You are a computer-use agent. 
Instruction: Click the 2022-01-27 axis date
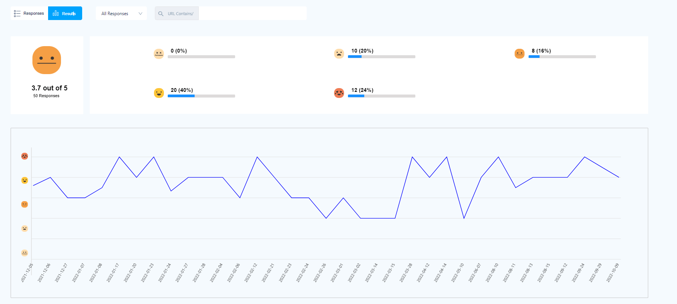[182, 273]
